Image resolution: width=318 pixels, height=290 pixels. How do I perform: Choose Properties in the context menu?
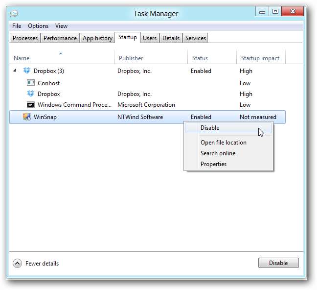pyautogui.click(x=228, y=164)
